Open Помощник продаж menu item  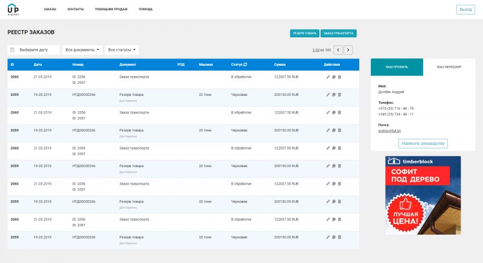point(111,9)
